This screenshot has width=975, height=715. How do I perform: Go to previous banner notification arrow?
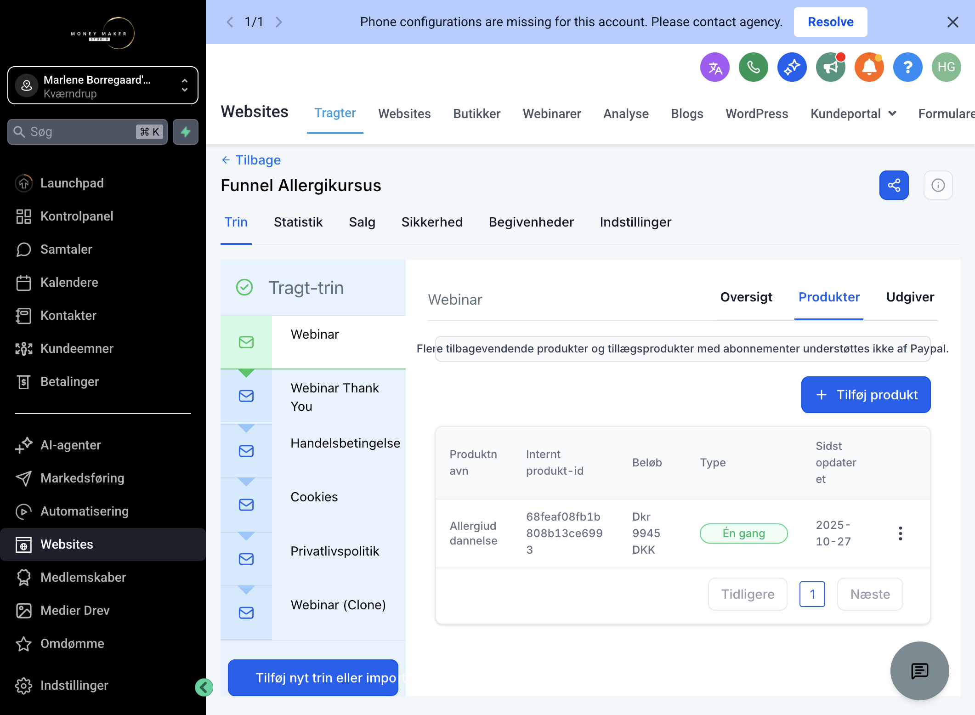tap(230, 22)
